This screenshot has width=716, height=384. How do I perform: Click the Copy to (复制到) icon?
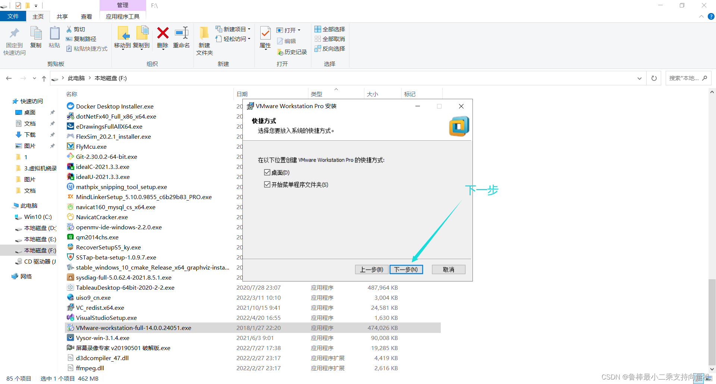[x=142, y=34]
